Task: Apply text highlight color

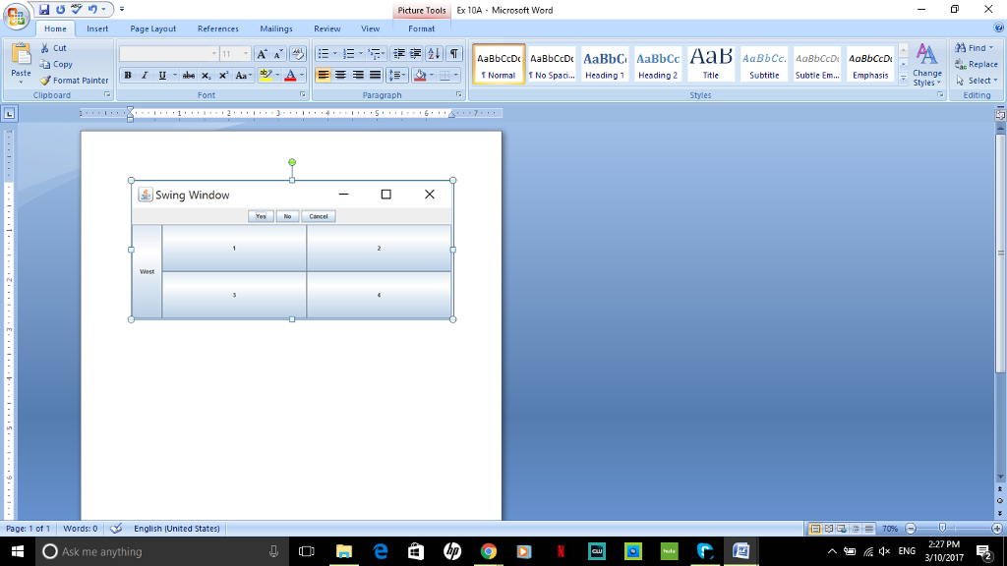Action: (264, 75)
